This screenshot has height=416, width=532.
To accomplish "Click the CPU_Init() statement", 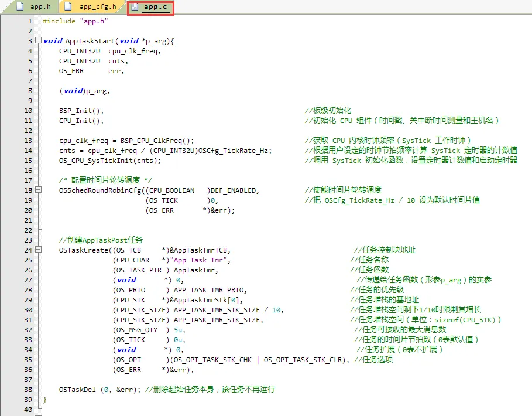I will click(x=81, y=121).
